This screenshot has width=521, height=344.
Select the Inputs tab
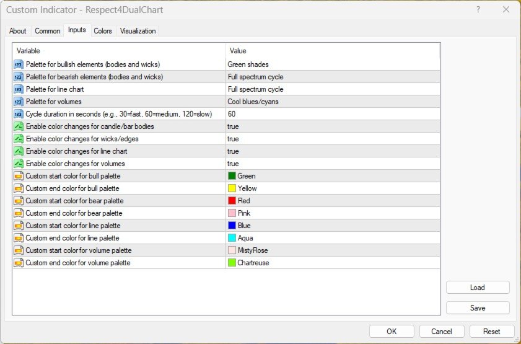tap(77, 30)
